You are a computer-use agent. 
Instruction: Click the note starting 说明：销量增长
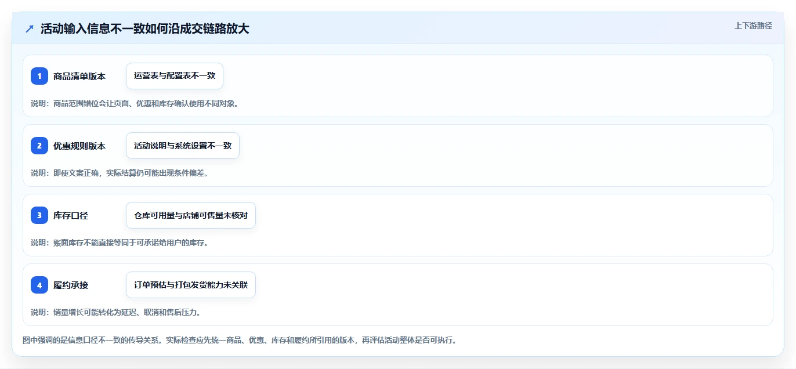coord(115,312)
